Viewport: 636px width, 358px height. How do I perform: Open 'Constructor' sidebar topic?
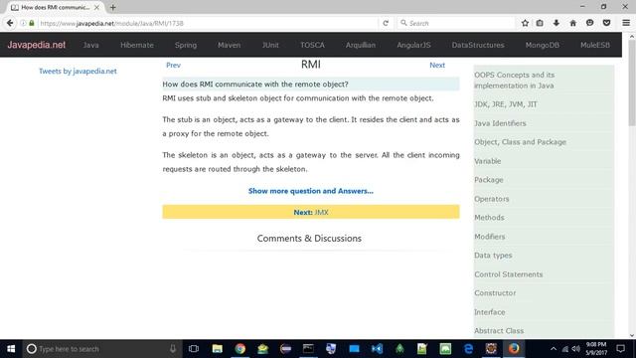tap(495, 293)
